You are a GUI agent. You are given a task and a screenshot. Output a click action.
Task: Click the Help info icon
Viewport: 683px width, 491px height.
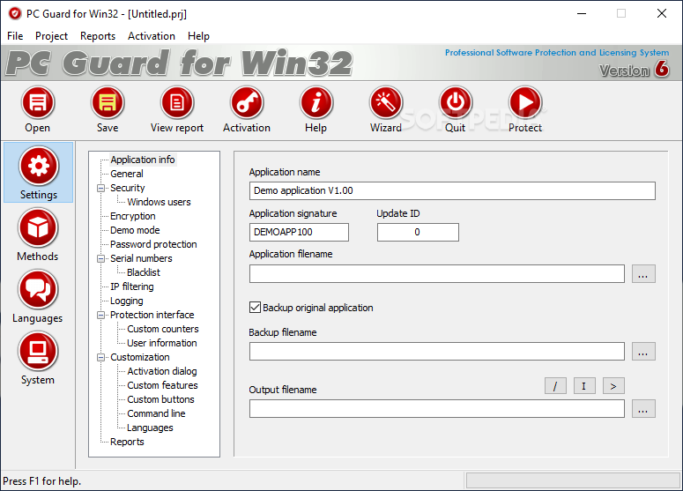point(316,103)
